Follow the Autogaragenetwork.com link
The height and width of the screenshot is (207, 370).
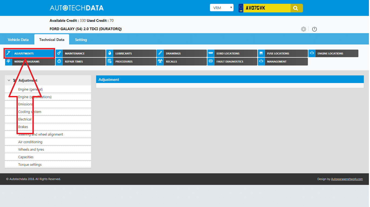(x=347, y=179)
